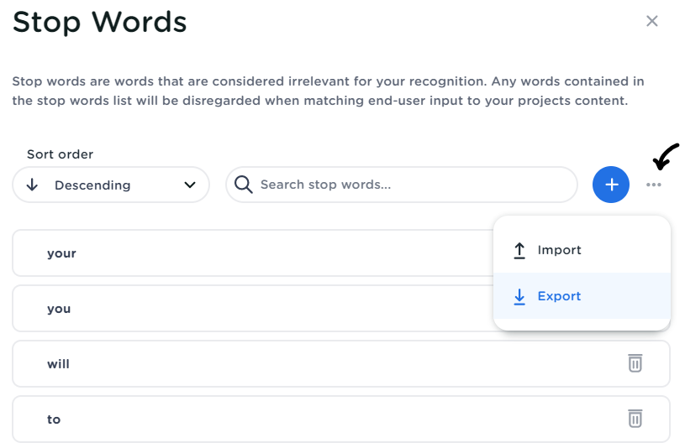Image resolution: width=685 pixels, height=448 pixels.
Task: Open the Sort order dropdown showing Descending
Action: click(x=110, y=185)
